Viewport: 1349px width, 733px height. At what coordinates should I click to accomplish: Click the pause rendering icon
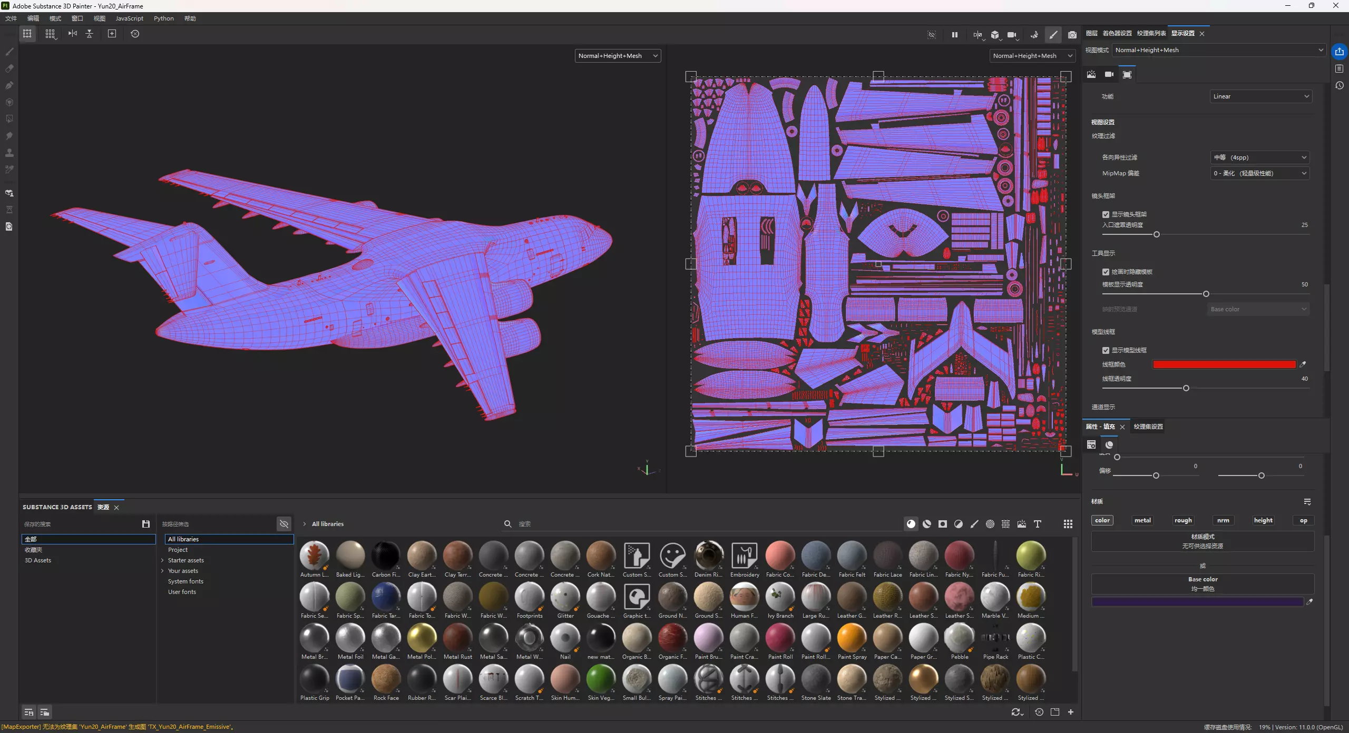[x=954, y=35]
